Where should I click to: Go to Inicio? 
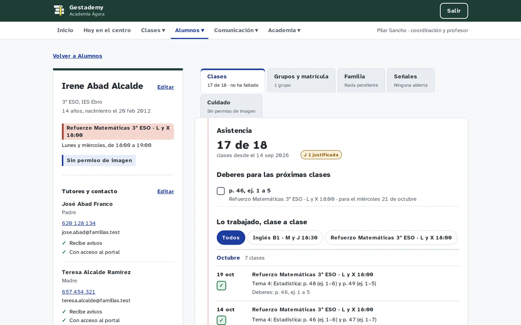(65, 30)
